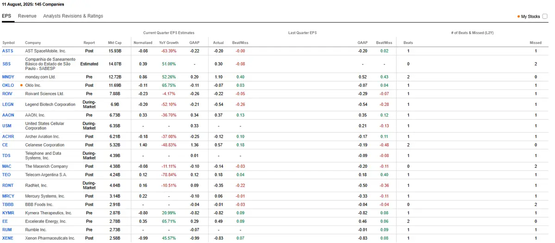This screenshot has height=243, width=555.
Task: Open RDNT ticker symbol link
Action: click(8, 185)
